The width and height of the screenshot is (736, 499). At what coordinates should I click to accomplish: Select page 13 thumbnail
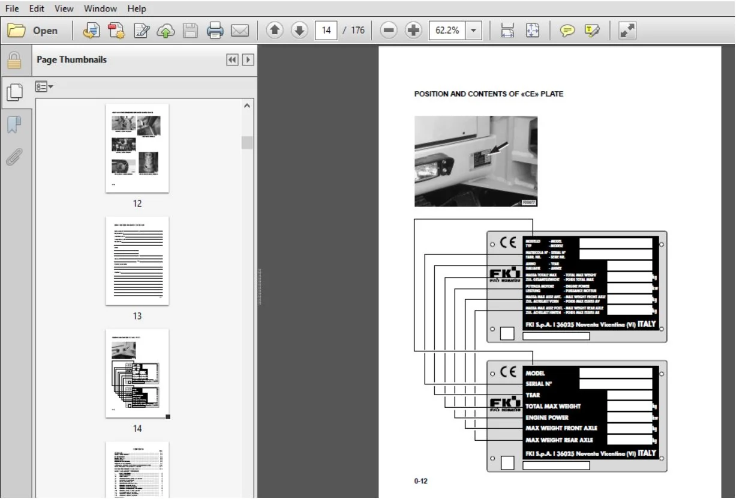click(137, 261)
